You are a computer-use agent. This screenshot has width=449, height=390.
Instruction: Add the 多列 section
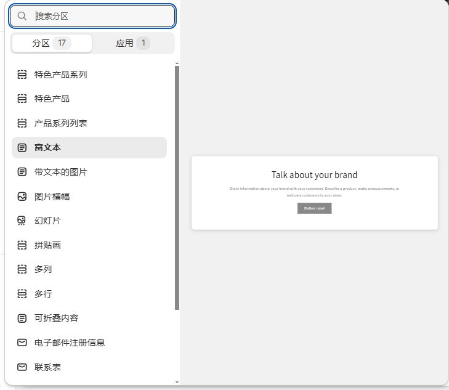(89, 269)
